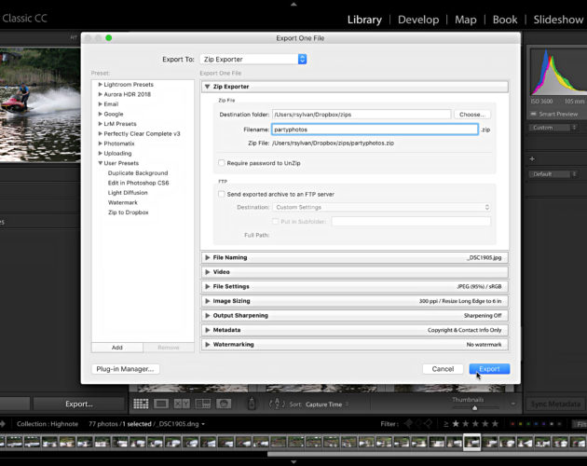Image resolution: width=587 pixels, height=466 pixels.
Task: Select Duplicate Background preset
Action: [x=138, y=173]
